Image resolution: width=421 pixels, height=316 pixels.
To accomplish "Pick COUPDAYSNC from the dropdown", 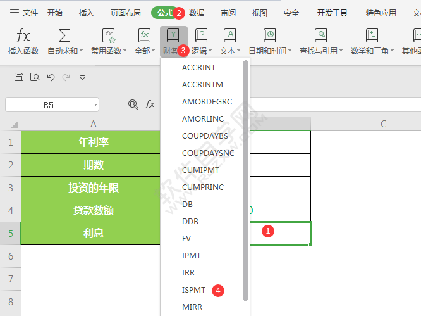I will click(x=209, y=153).
